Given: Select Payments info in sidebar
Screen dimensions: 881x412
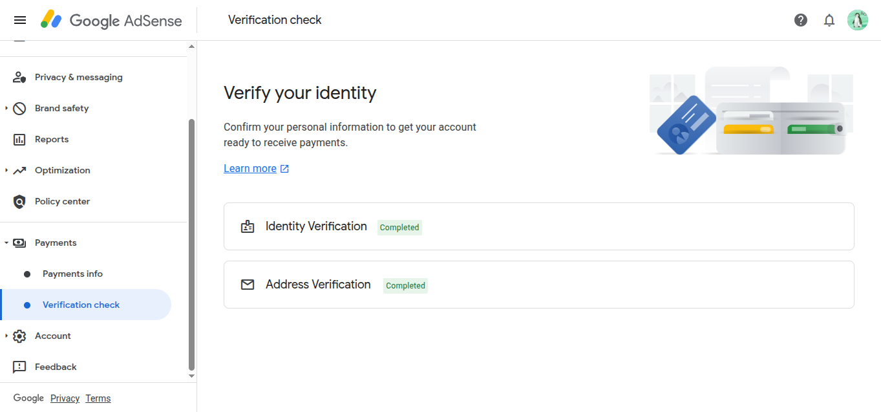Looking at the screenshot, I should (x=72, y=274).
